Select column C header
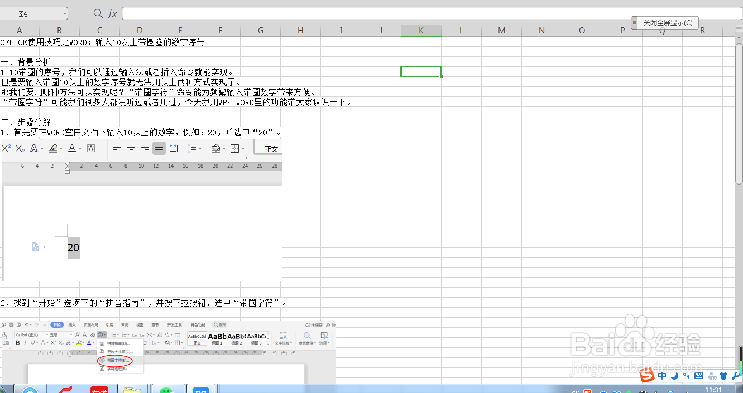 click(100, 31)
